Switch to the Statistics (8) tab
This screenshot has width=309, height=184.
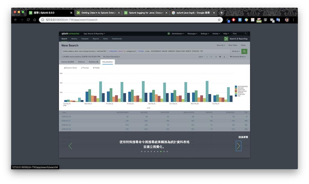94,62
